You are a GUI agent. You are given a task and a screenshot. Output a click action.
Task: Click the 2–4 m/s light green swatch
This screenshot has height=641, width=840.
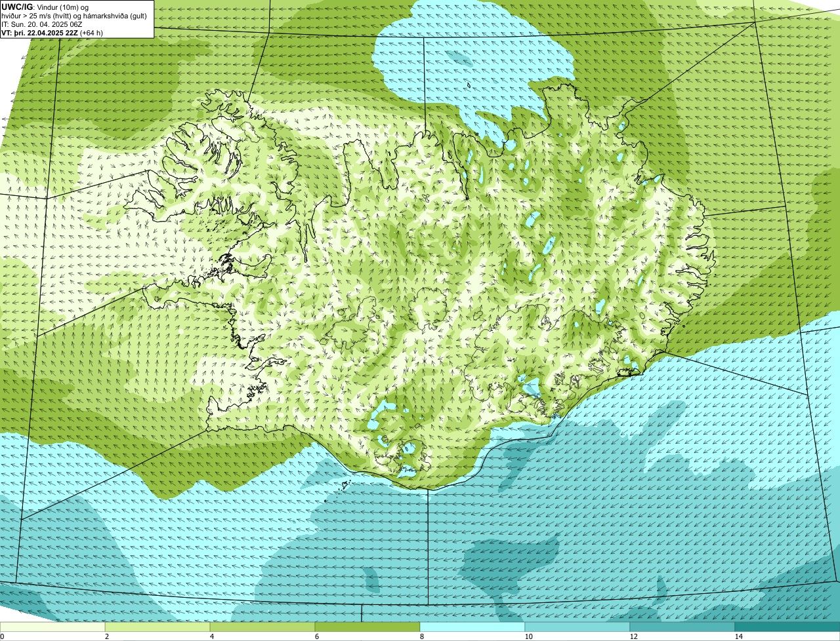click(157, 627)
